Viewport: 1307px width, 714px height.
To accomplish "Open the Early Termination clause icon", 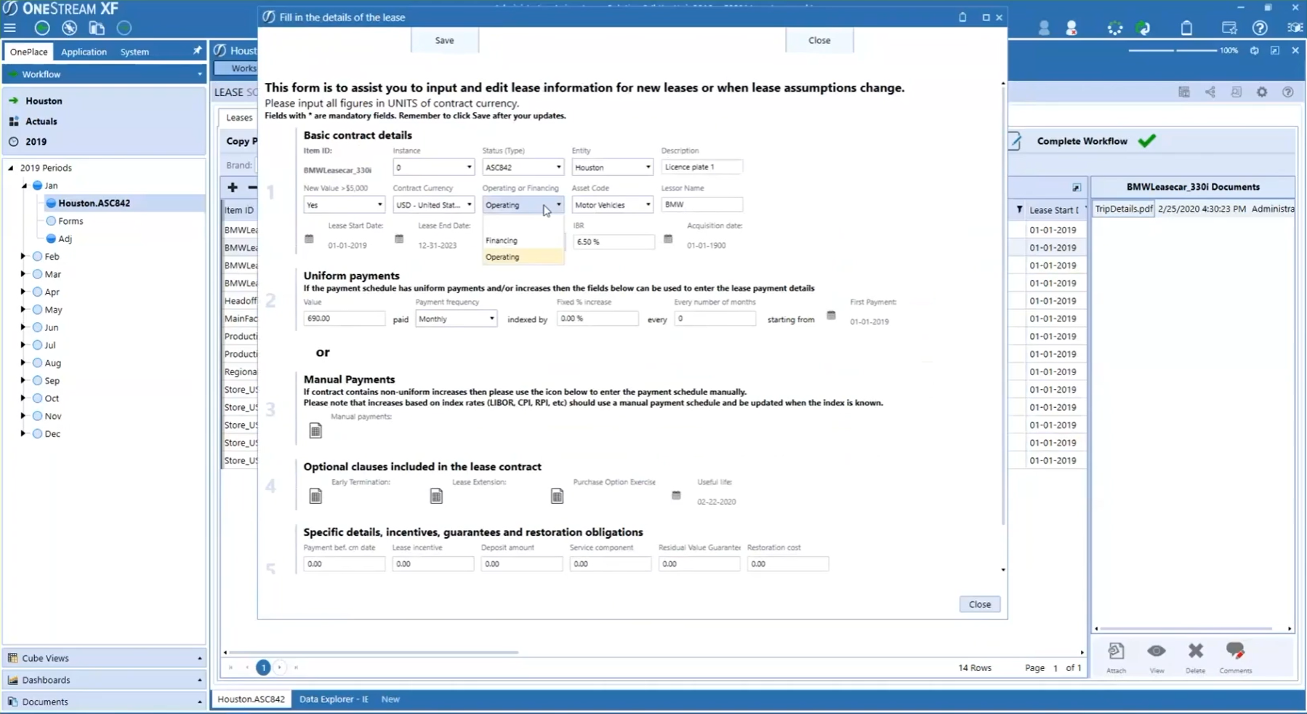I will click(315, 496).
